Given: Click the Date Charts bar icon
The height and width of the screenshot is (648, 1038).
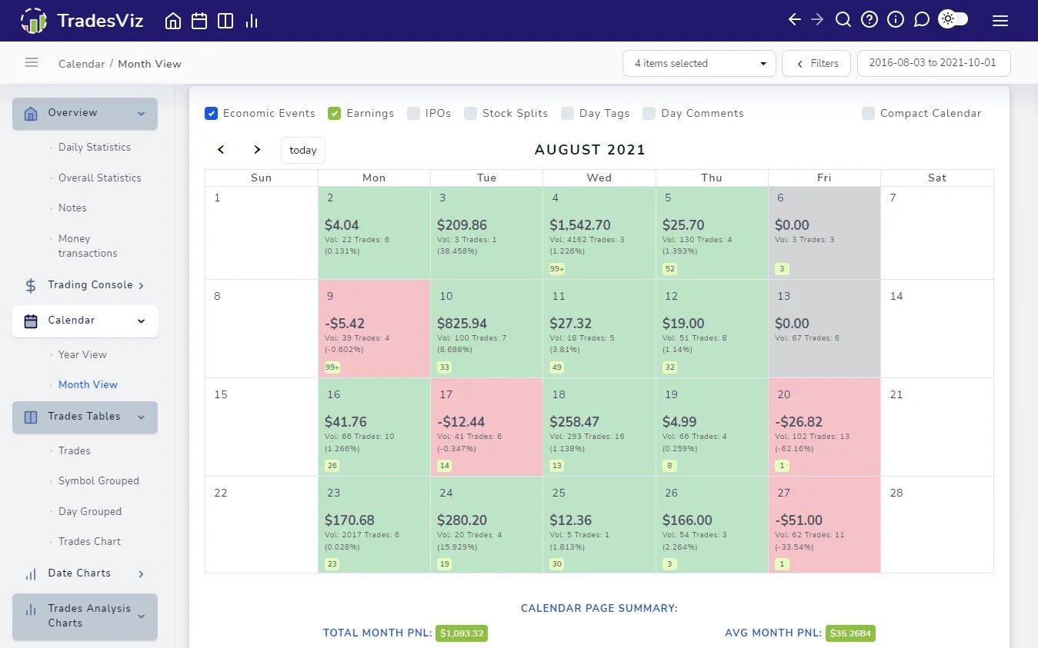Looking at the screenshot, I should (31, 574).
